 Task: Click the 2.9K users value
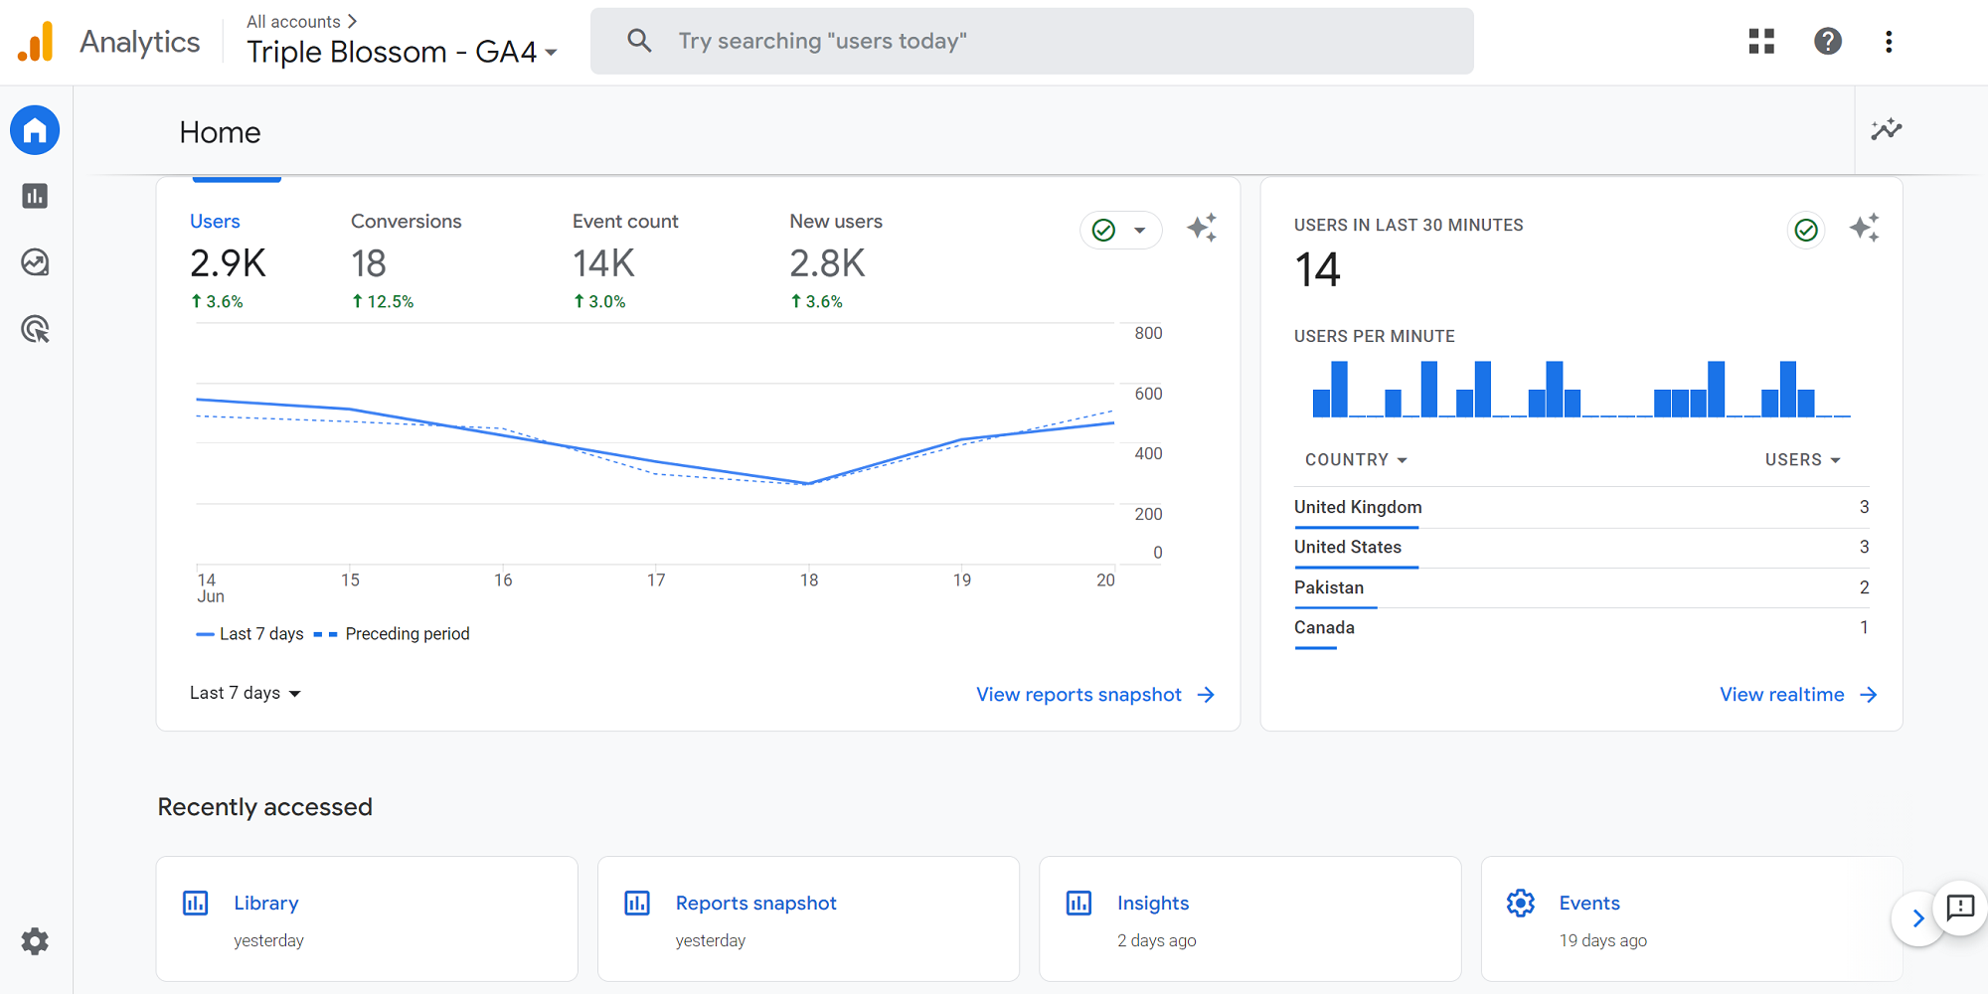pyautogui.click(x=228, y=263)
